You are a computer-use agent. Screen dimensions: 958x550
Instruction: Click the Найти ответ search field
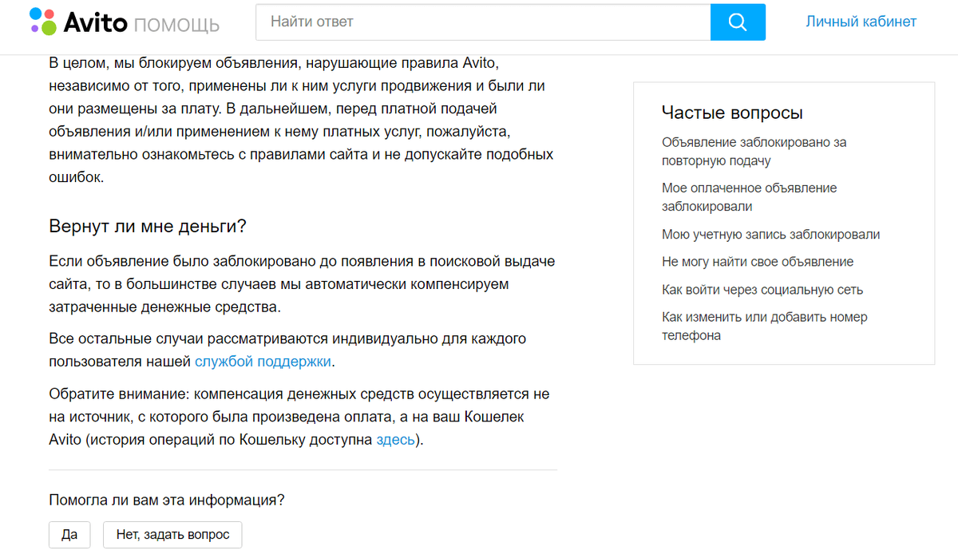click(x=483, y=22)
